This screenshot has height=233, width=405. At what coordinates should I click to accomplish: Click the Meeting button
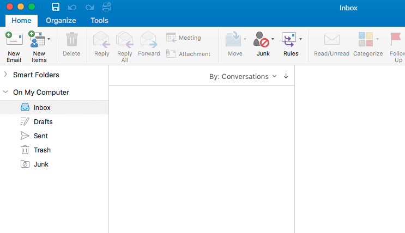click(184, 38)
